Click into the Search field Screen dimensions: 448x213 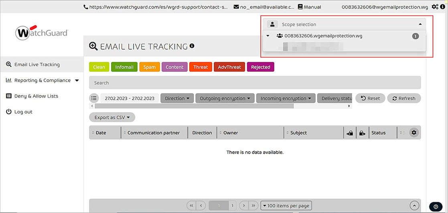pyautogui.click(x=255, y=83)
